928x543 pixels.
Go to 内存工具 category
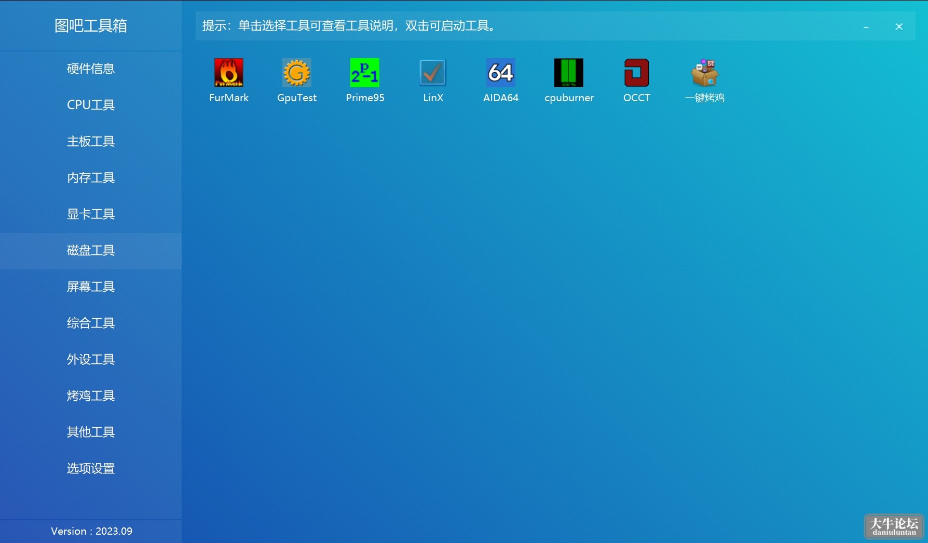[x=91, y=178]
